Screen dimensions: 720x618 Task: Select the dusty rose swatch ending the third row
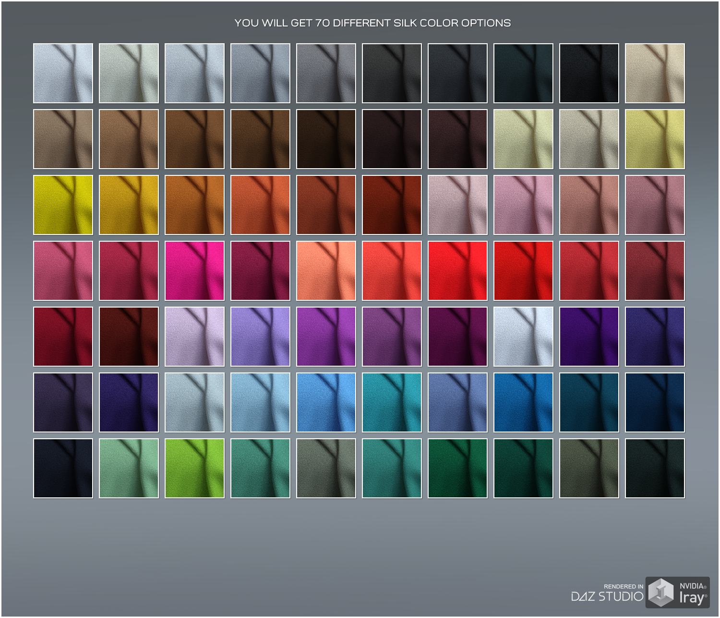tap(655, 205)
